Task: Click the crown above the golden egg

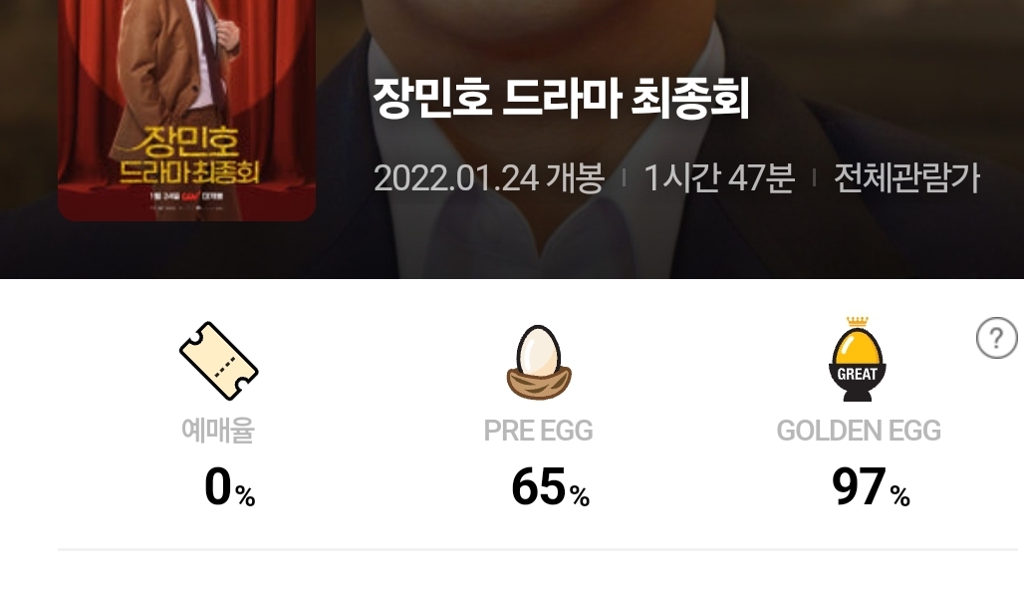Action: pos(858,322)
